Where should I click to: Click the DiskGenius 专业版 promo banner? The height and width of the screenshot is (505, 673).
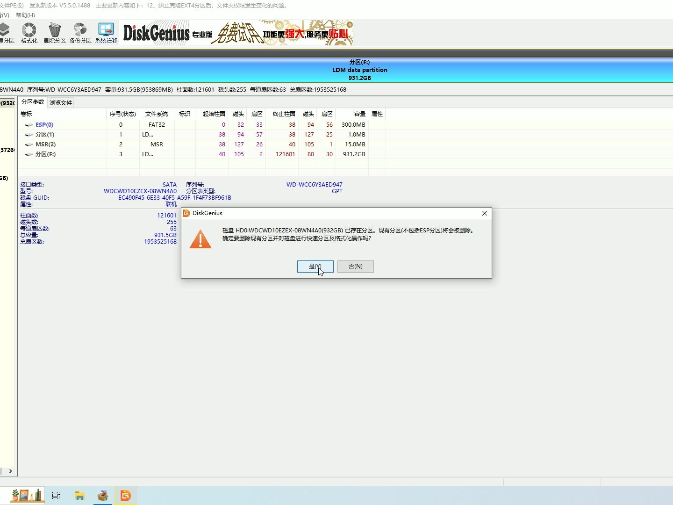236,33
